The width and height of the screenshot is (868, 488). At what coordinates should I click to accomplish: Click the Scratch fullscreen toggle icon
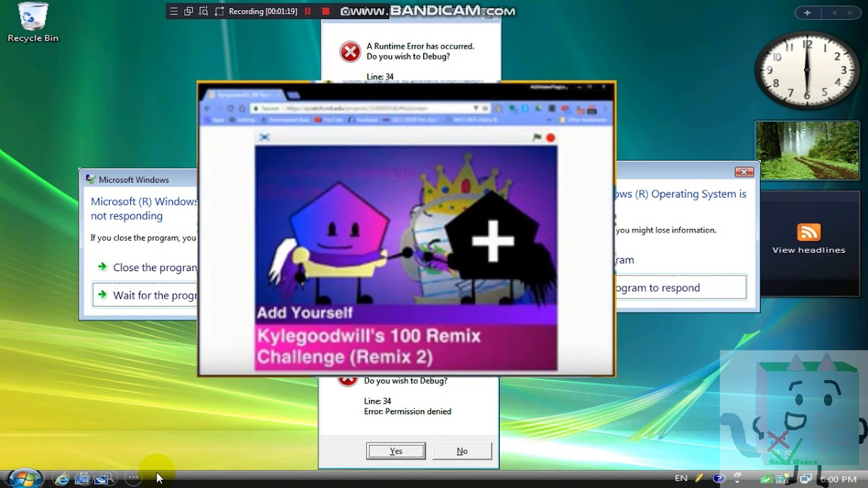[264, 137]
